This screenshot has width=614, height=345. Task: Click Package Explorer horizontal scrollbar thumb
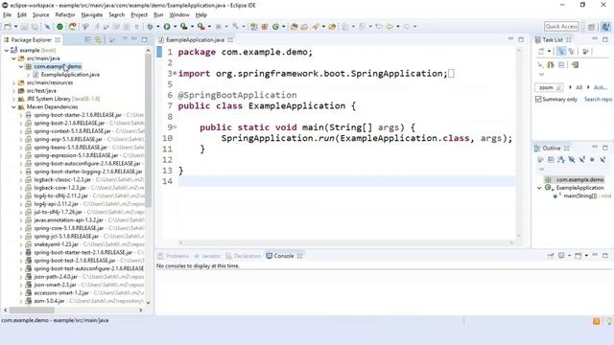pyautogui.click(x=32, y=310)
